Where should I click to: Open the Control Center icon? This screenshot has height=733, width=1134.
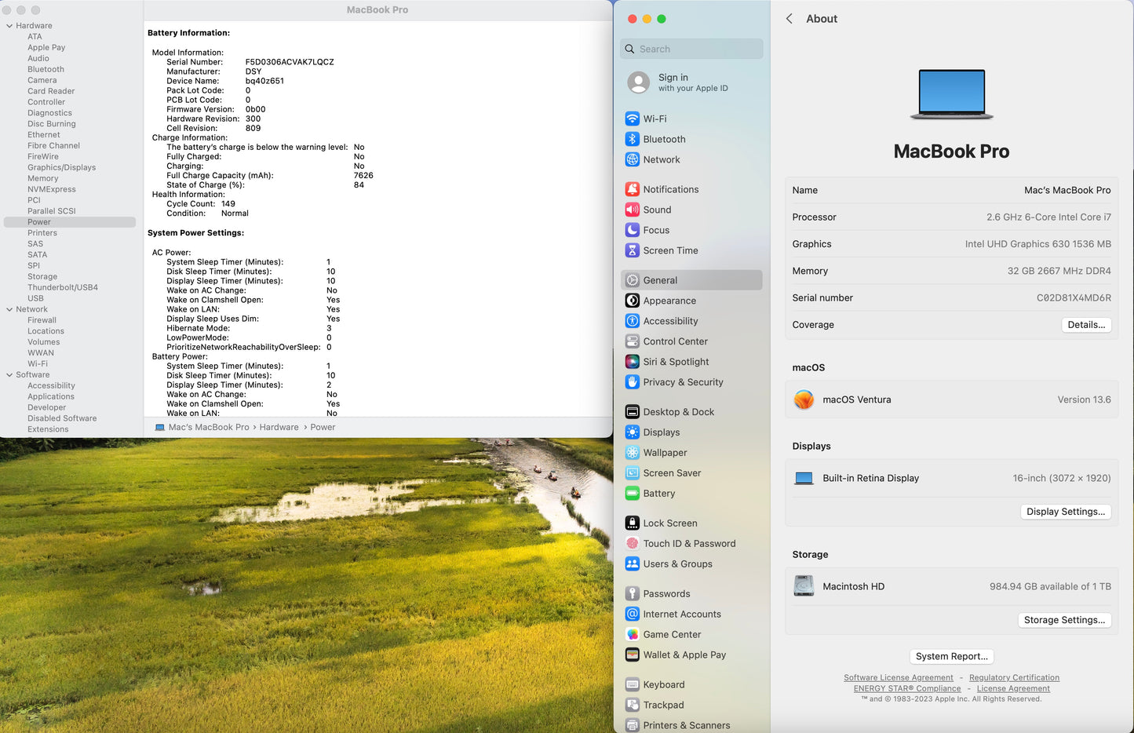coord(633,341)
